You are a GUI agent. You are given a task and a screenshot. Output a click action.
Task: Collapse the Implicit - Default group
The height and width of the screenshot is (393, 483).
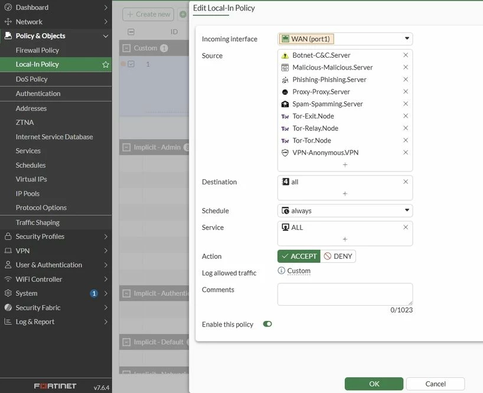pyautogui.click(x=126, y=342)
